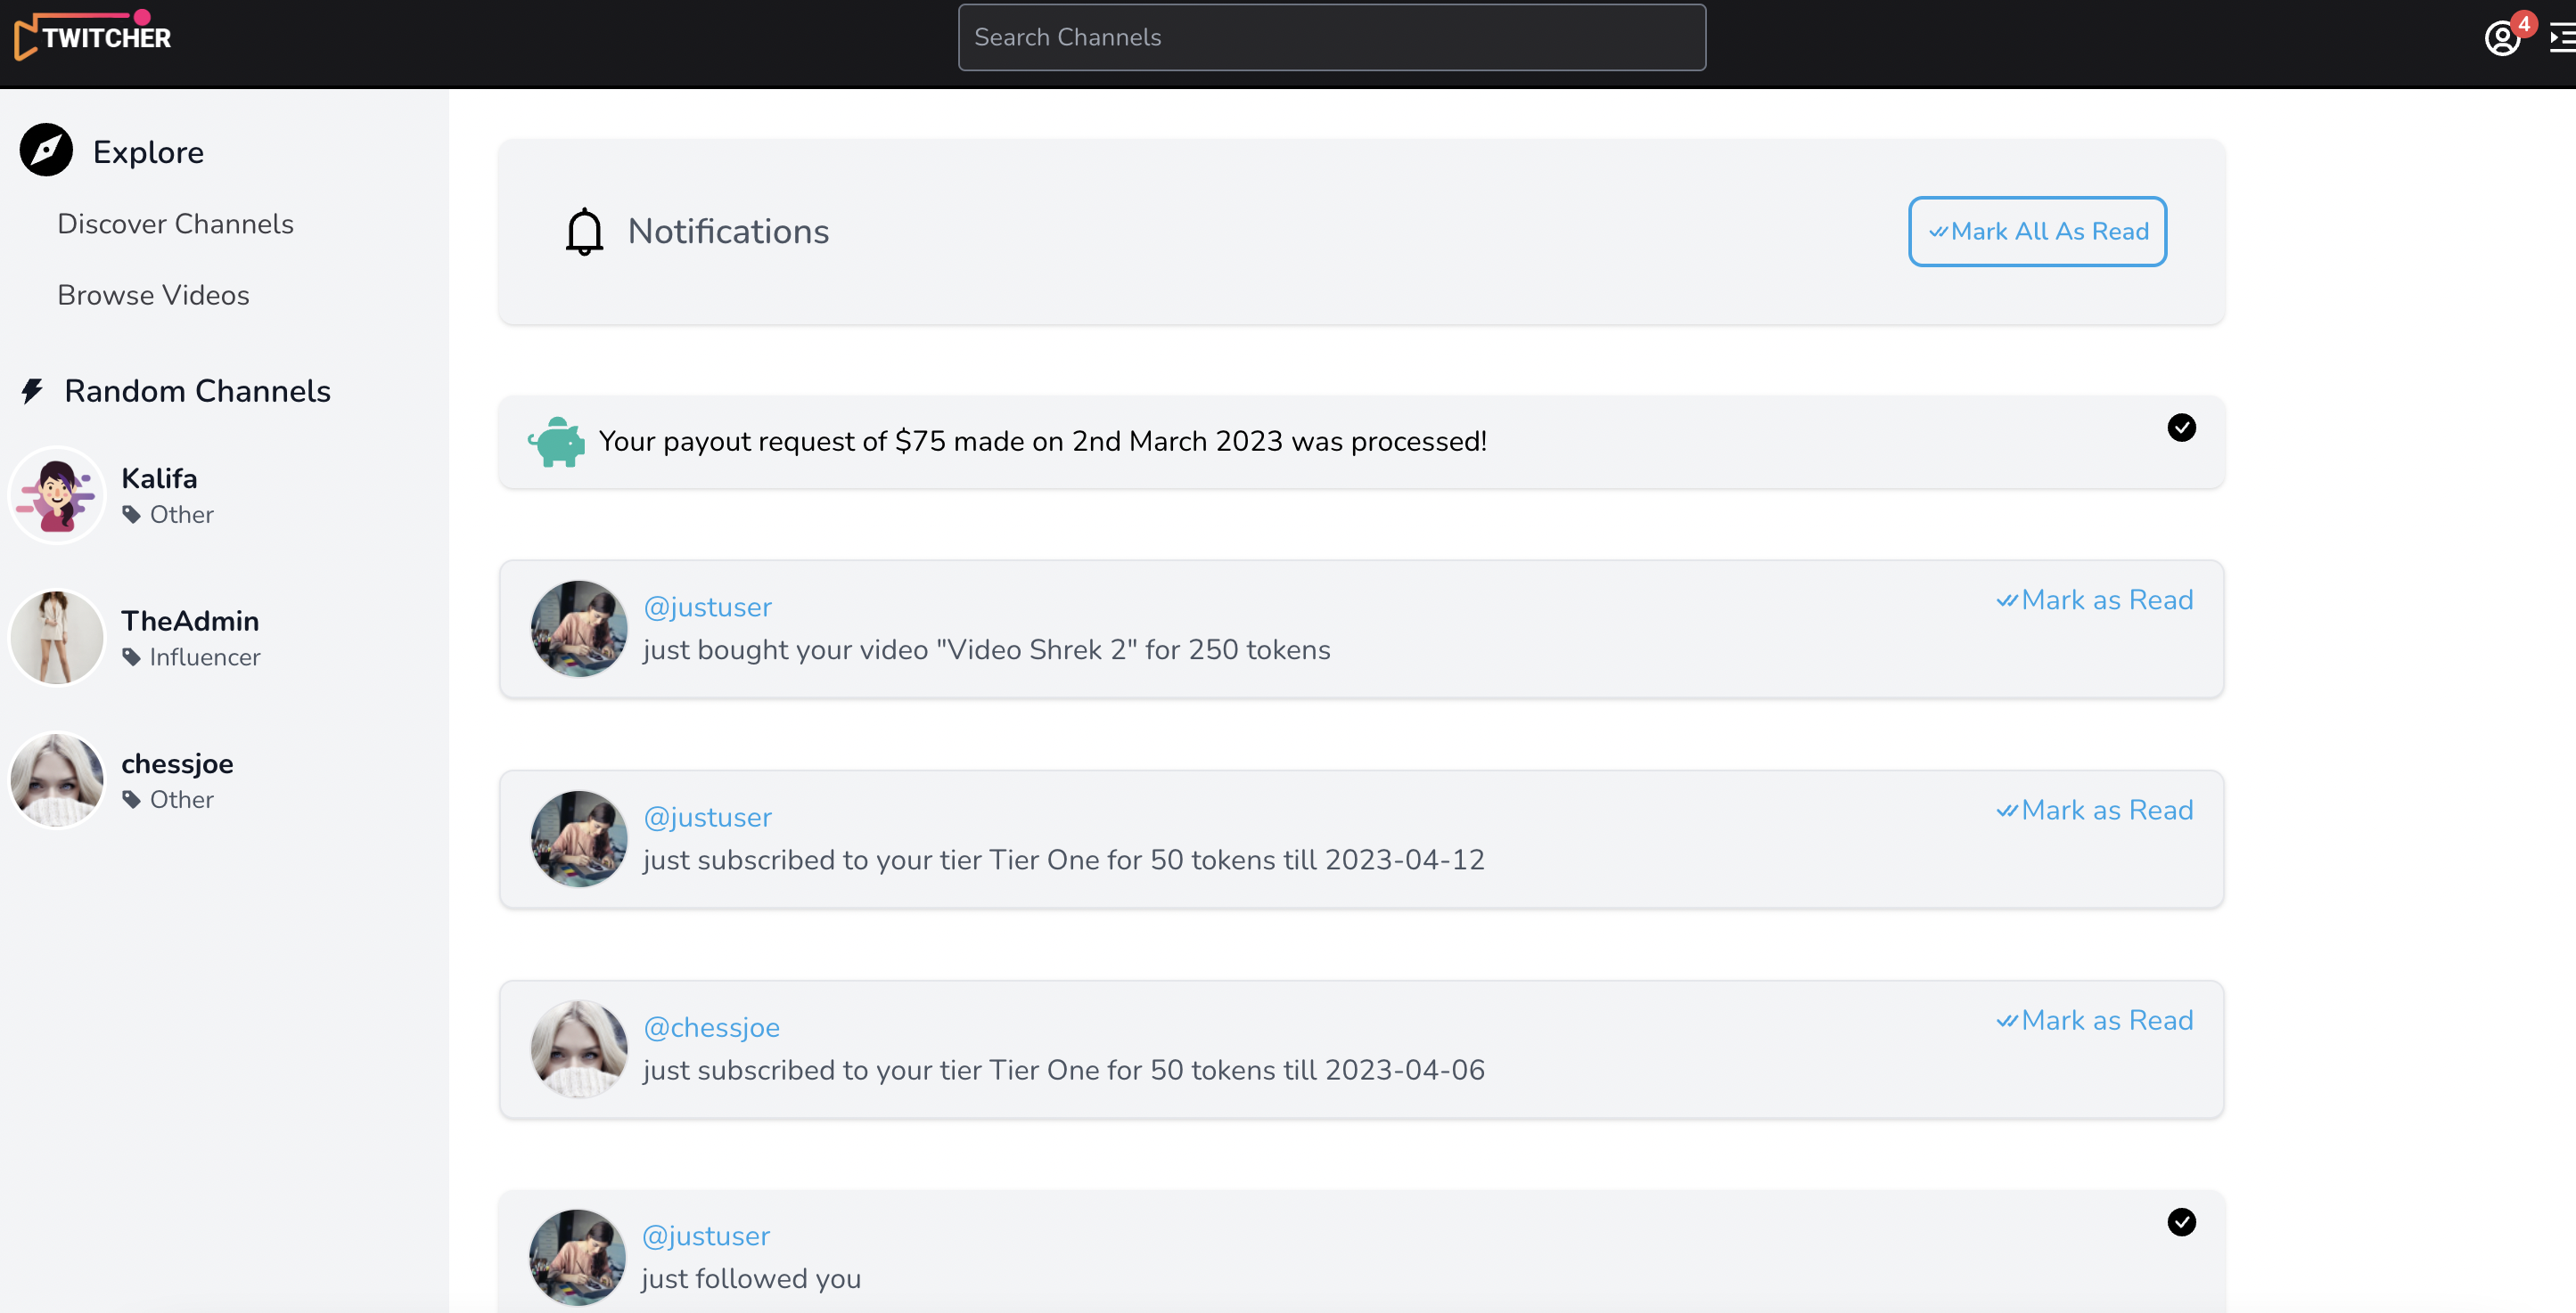Click the tag icon under Kalifa
The width and height of the screenshot is (2576, 1313).
point(131,515)
